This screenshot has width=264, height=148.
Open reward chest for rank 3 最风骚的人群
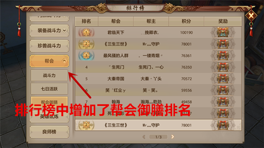(x=223, y=56)
